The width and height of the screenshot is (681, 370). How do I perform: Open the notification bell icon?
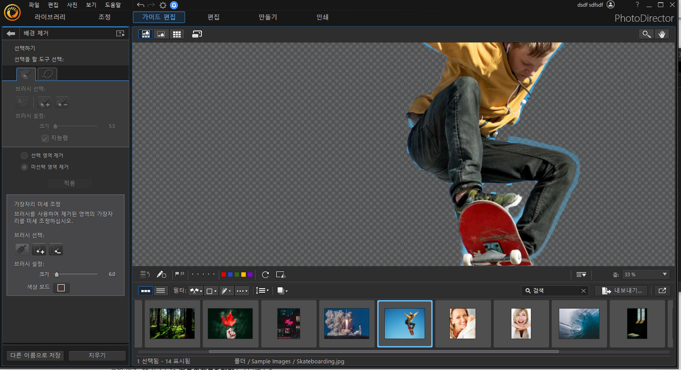tap(174, 5)
